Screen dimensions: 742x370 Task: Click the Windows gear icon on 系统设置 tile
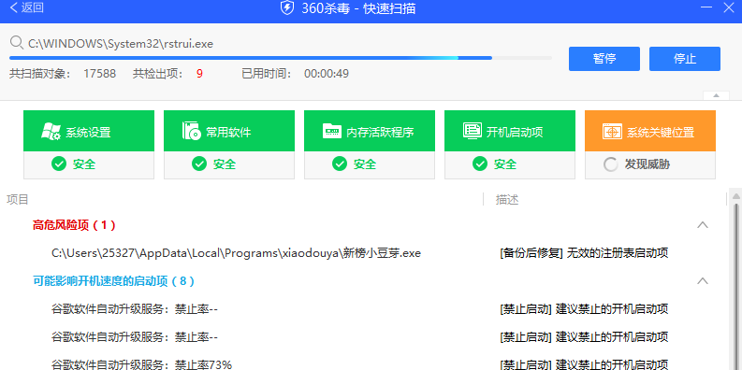(51, 132)
